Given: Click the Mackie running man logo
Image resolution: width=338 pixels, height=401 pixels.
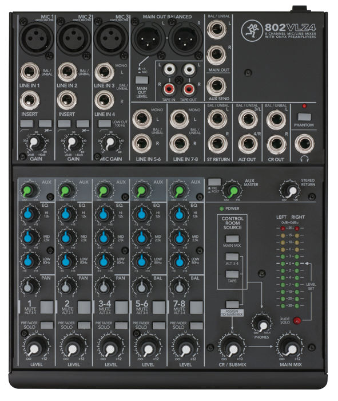Looking at the screenshot, I should point(252,30).
